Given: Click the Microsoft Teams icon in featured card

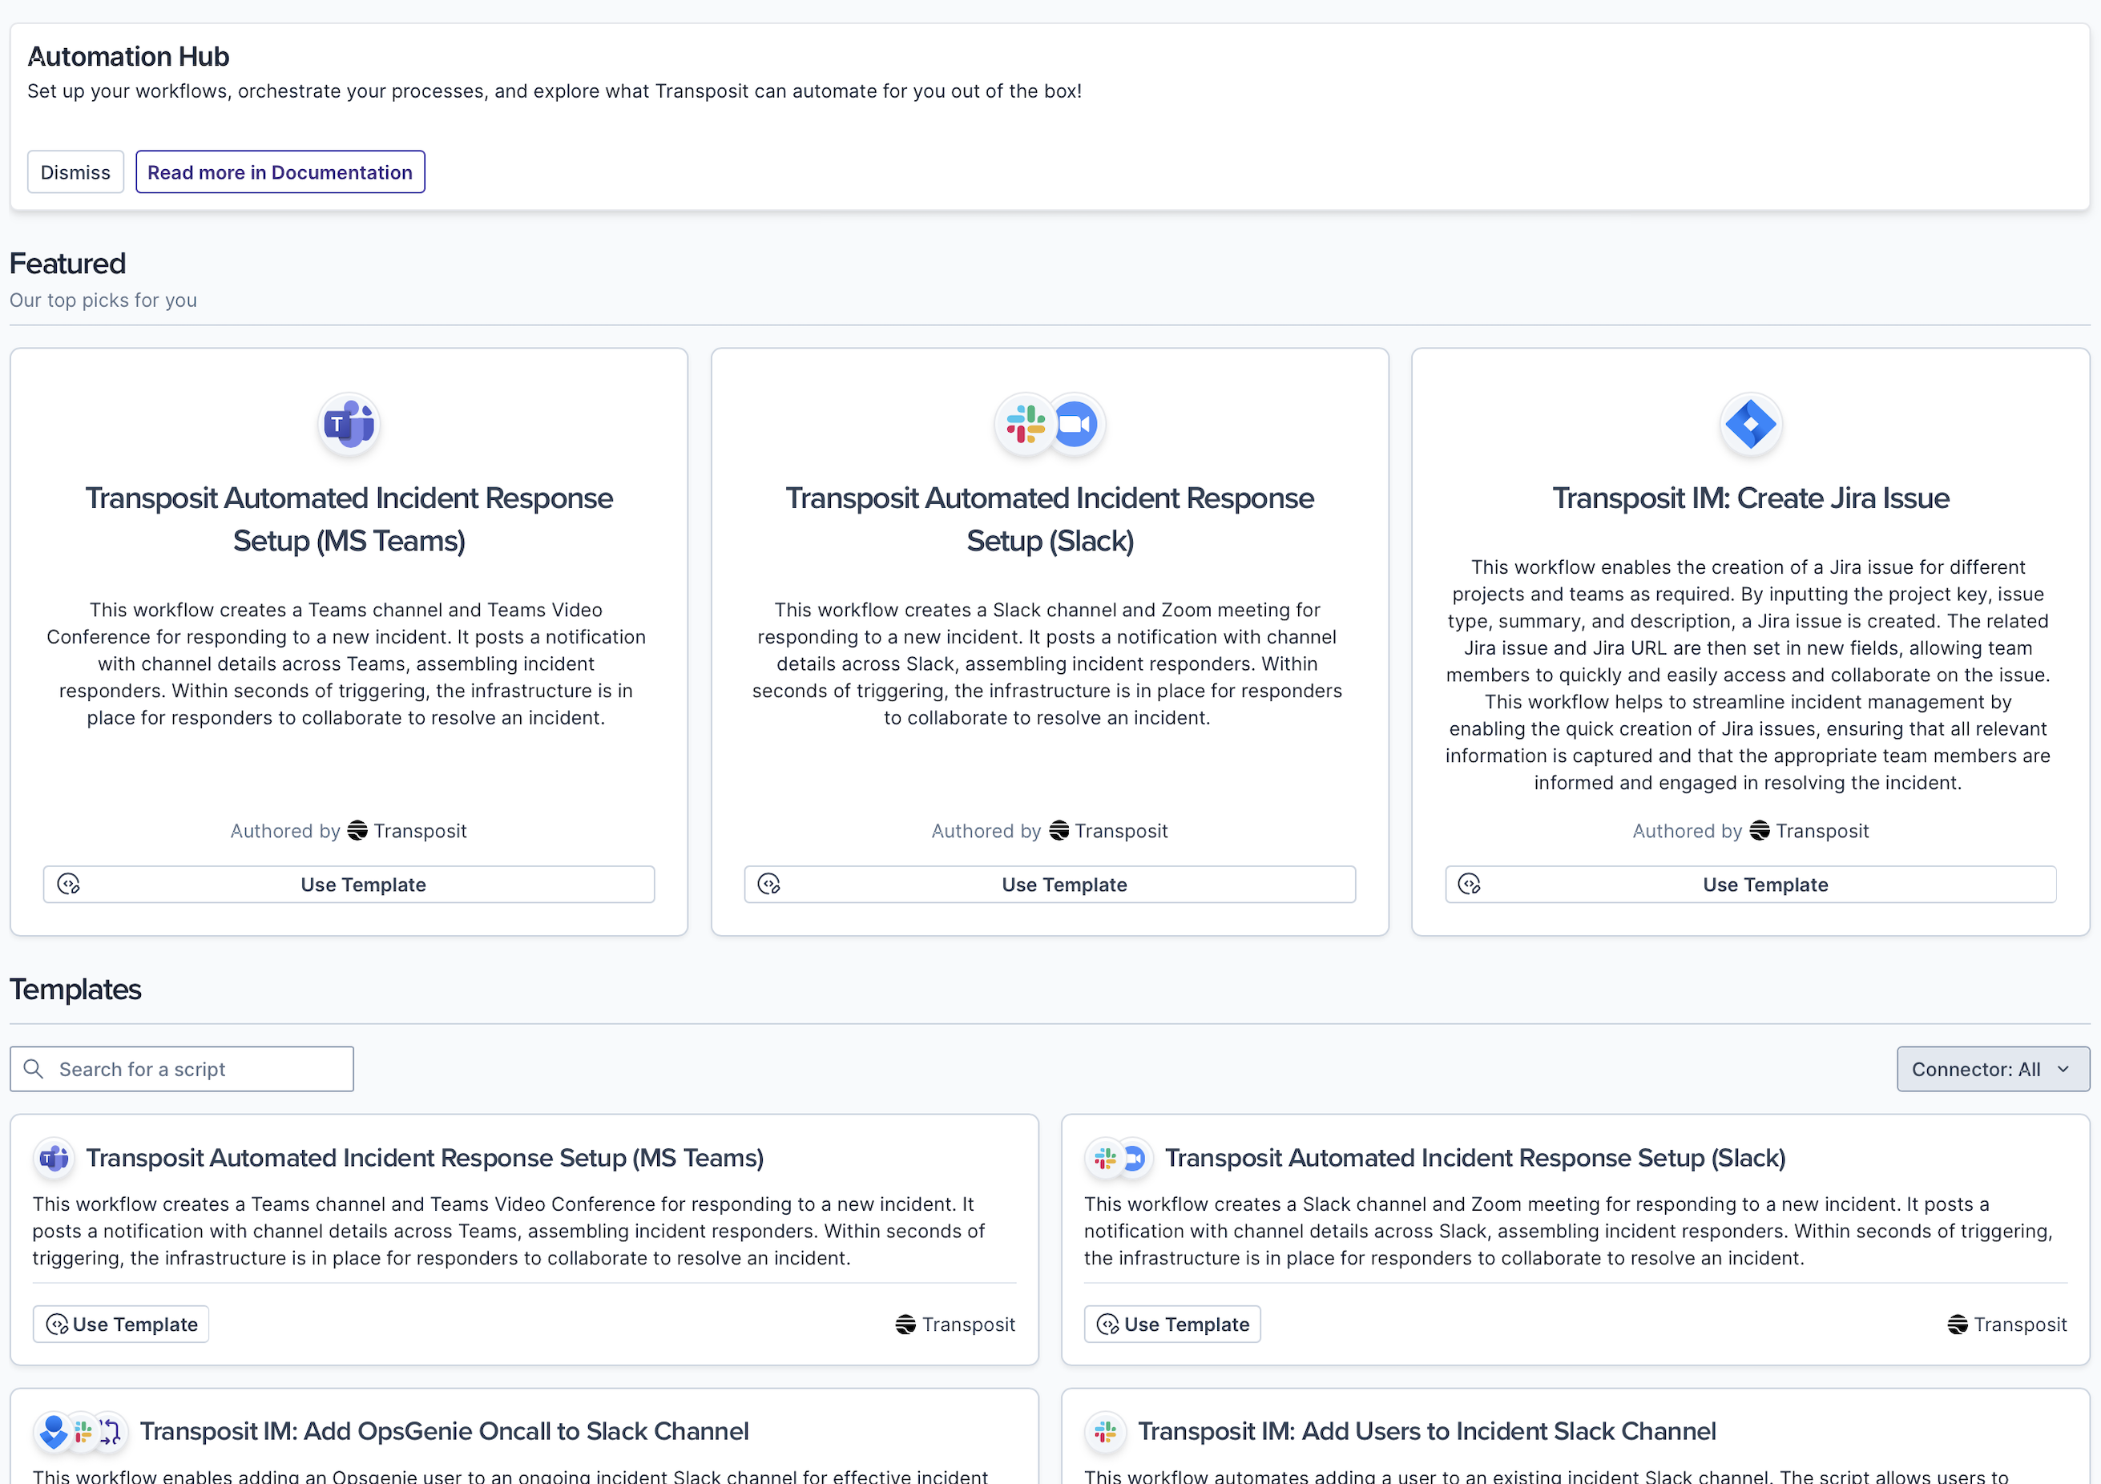Looking at the screenshot, I should (349, 425).
